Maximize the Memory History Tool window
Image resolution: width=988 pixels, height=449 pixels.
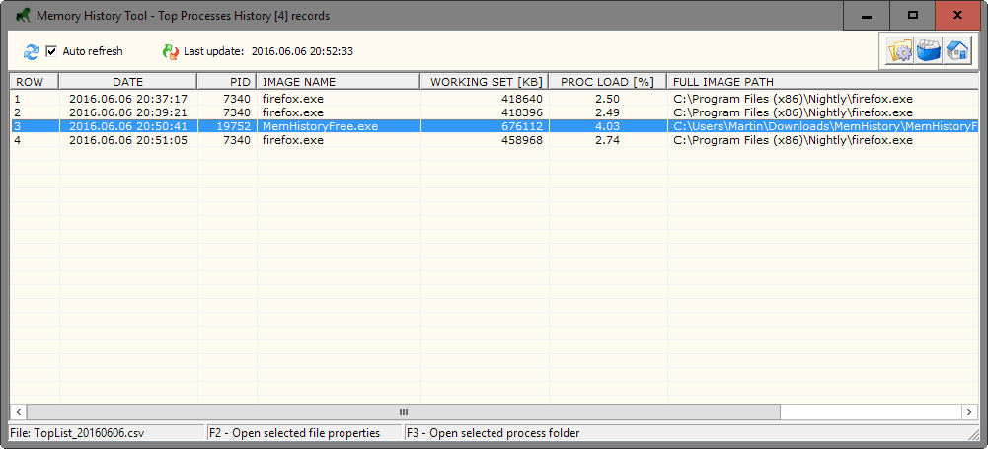(x=912, y=15)
